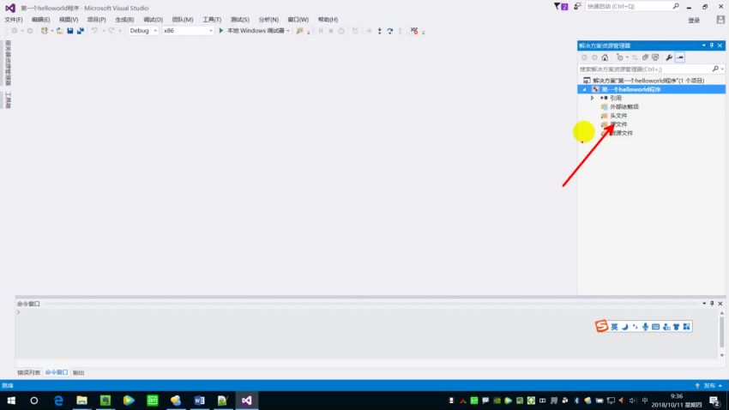Click the Undo arrow in the toolbar
Screen dimensions: 729x410
coord(94,31)
